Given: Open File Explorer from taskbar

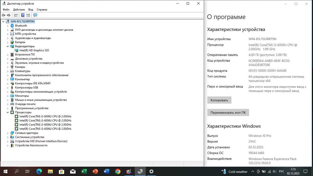Looking at the screenshot, I should (x=50, y=171).
